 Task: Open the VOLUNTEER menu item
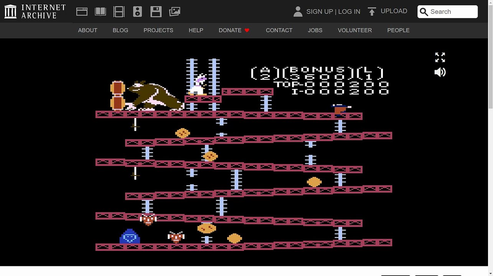coord(355,30)
